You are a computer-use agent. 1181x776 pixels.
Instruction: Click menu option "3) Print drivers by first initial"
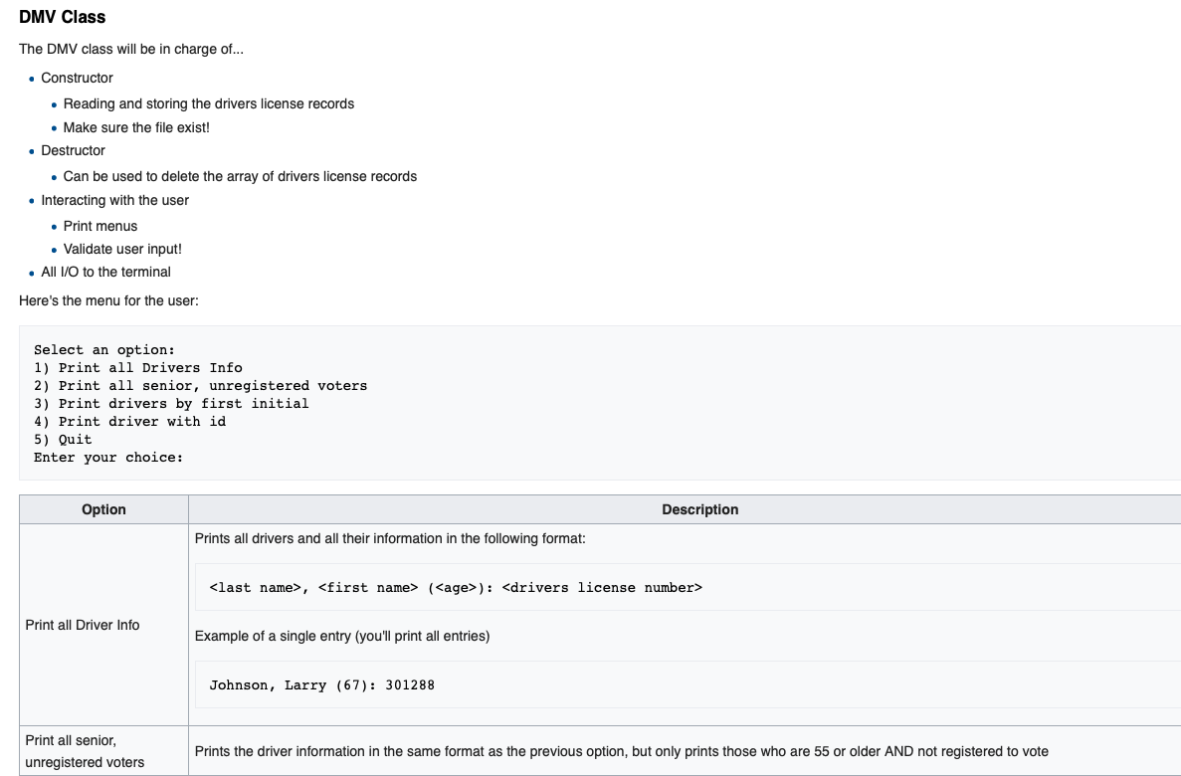(170, 403)
